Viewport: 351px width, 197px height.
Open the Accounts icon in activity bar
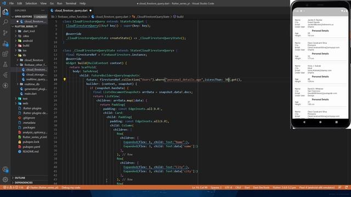(x=5, y=169)
